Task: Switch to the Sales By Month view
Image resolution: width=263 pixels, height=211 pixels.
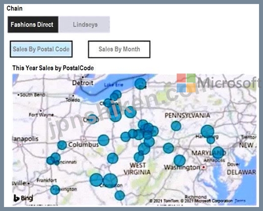Action: pos(119,50)
